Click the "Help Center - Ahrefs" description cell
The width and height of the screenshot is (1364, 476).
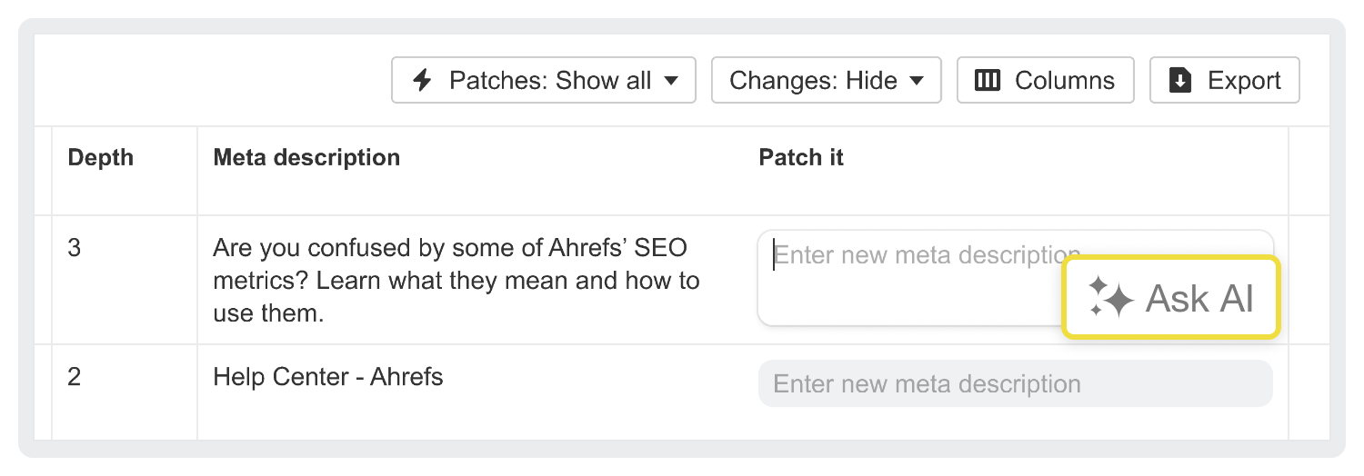[x=328, y=376]
